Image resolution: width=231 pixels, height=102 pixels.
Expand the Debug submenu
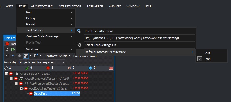(x=46, y=18)
